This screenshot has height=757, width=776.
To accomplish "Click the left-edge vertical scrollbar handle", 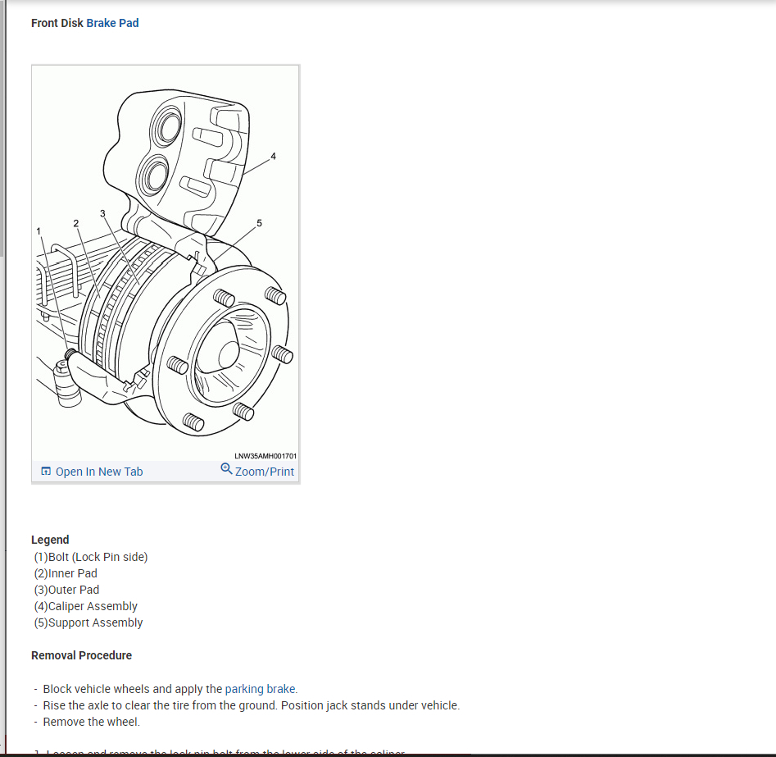I will tap(2, 129).
